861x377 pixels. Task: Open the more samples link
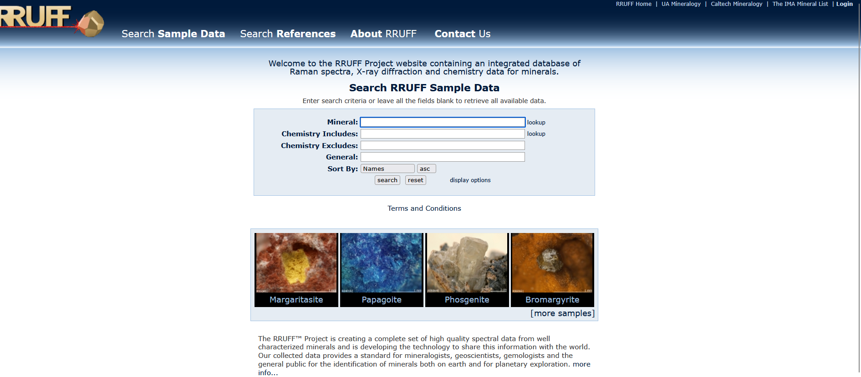tap(562, 313)
